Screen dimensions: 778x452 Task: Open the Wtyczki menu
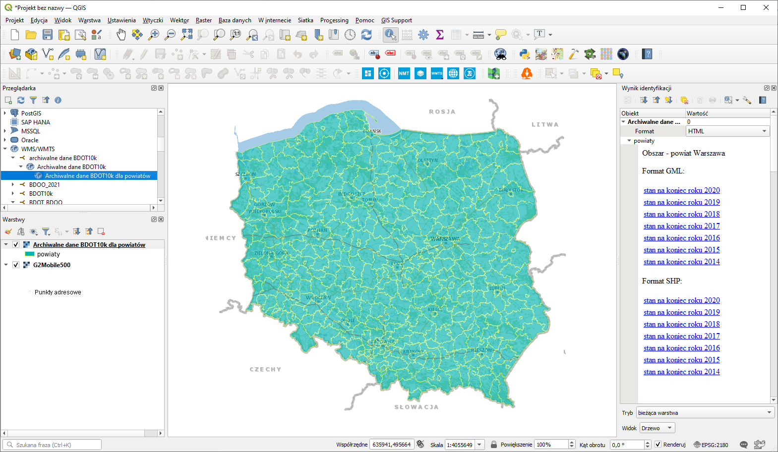(x=153, y=20)
